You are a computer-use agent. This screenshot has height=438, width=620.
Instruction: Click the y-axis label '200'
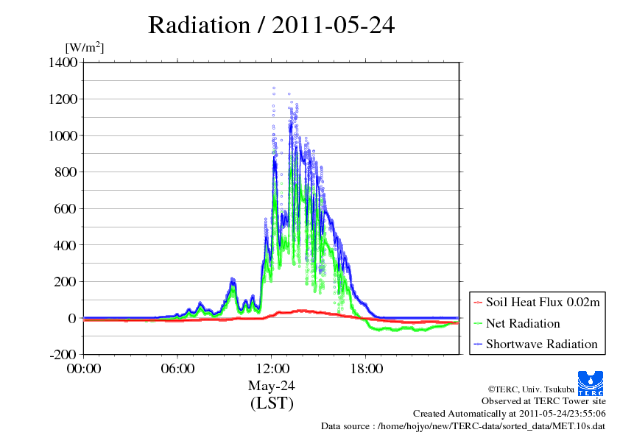coord(66,282)
